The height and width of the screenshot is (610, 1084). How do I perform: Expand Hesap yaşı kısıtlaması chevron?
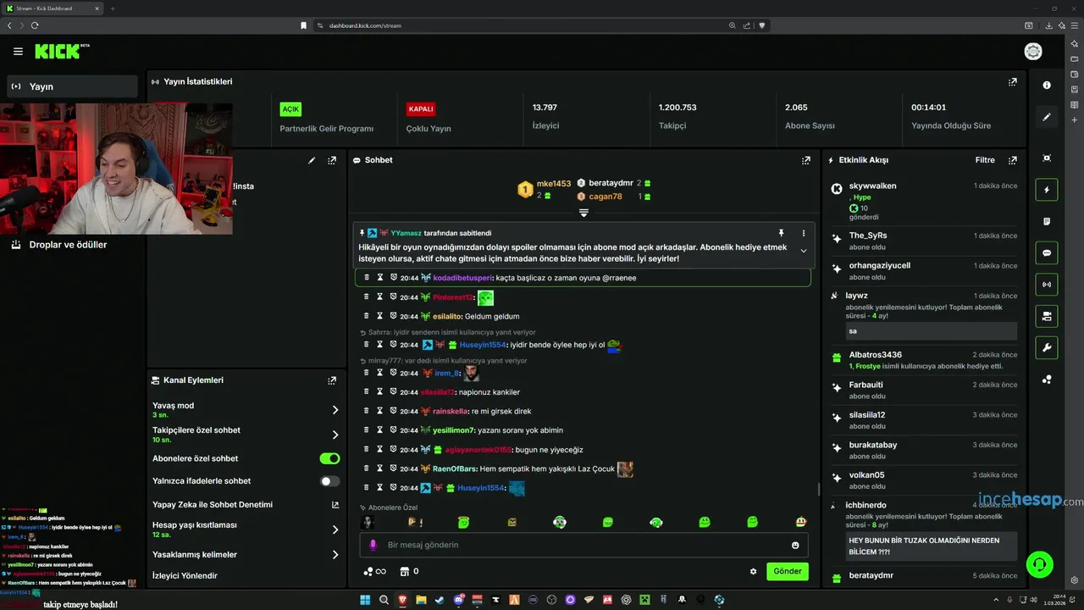click(x=335, y=530)
